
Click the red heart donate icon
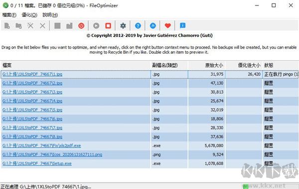tap(168, 25)
